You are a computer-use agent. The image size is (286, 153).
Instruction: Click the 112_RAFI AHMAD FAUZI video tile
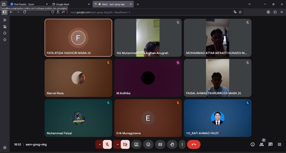coord(218,118)
